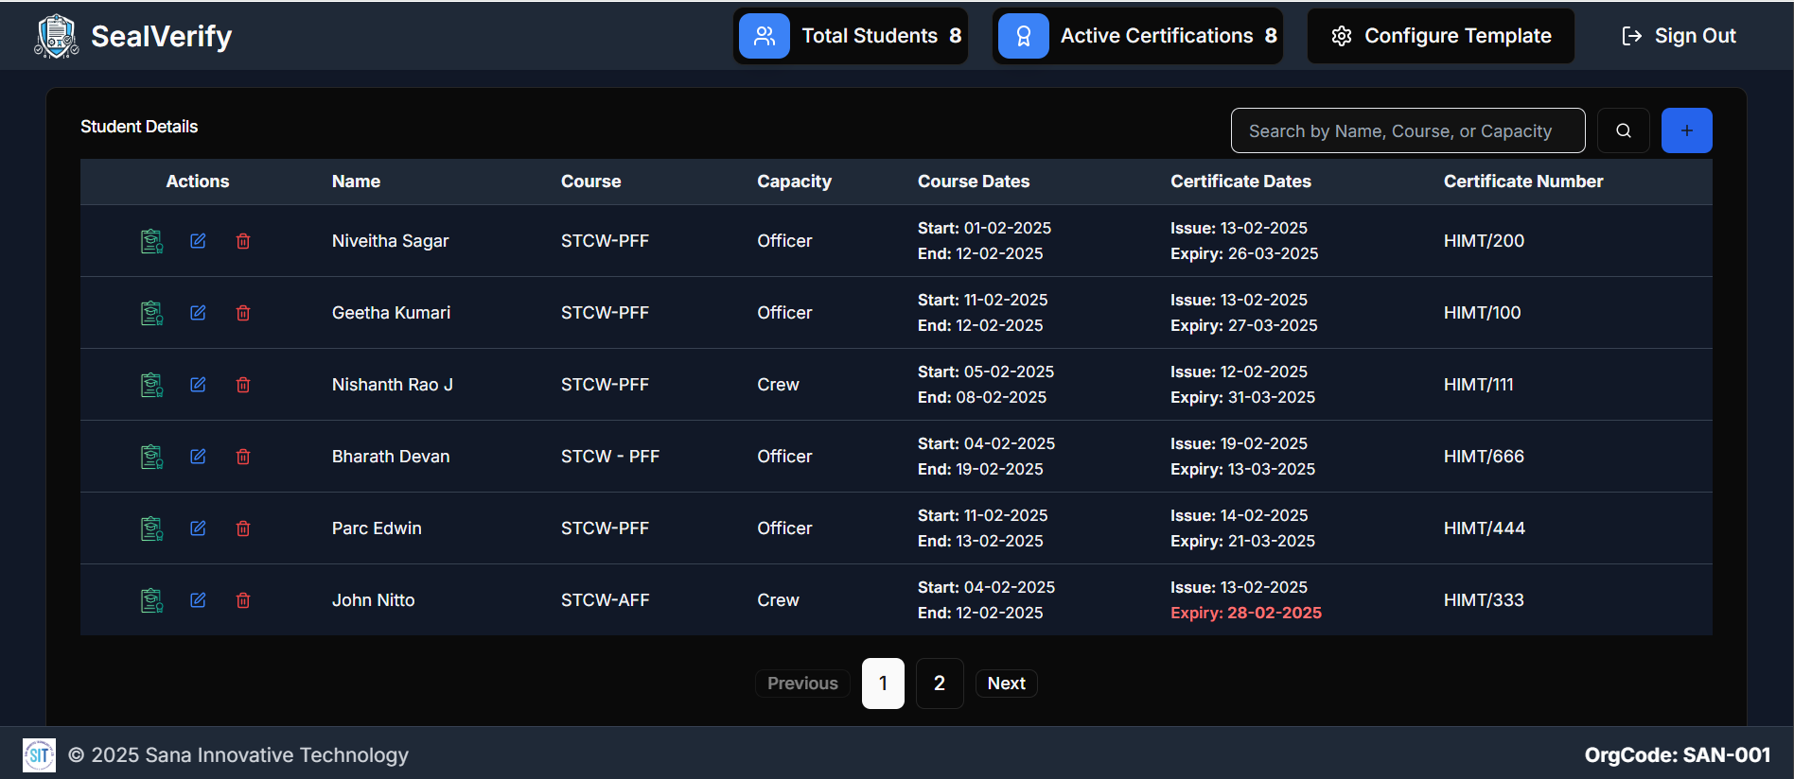Open certificate for John Nitto

coord(151,600)
